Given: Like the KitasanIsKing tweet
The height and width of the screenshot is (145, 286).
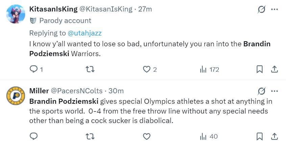Looking at the screenshot, I should click(146, 69).
